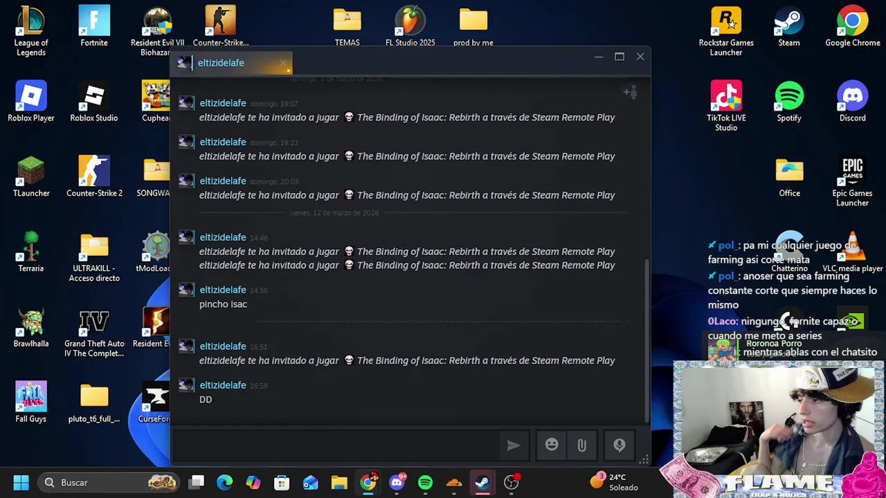Click the Binding of Isaac invite at 20:05
This screenshot has height=498, width=886.
(407, 195)
